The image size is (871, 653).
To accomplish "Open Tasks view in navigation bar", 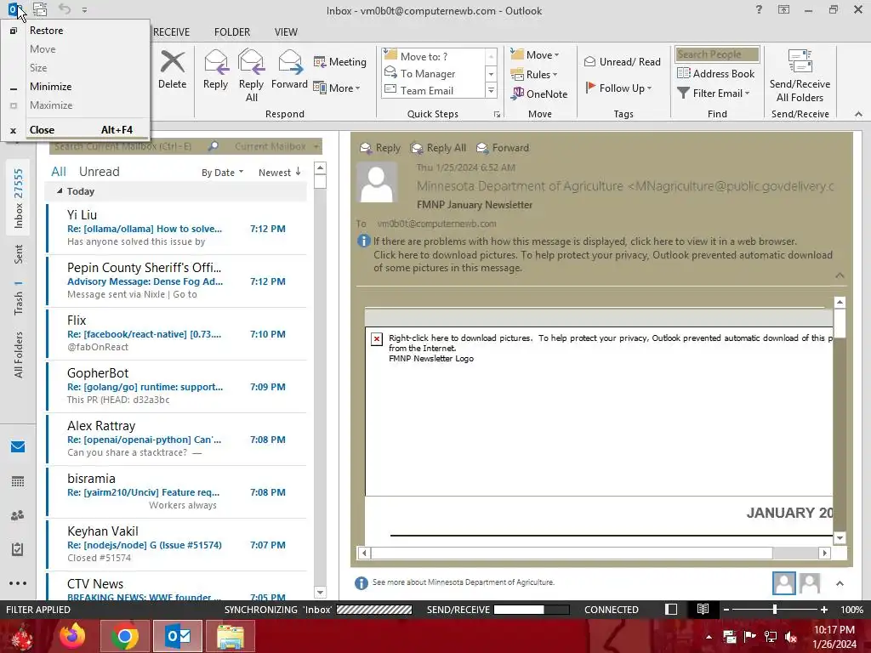I will 18,549.
